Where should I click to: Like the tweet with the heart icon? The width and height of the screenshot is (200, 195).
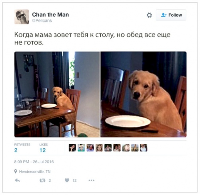tap(67, 180)
